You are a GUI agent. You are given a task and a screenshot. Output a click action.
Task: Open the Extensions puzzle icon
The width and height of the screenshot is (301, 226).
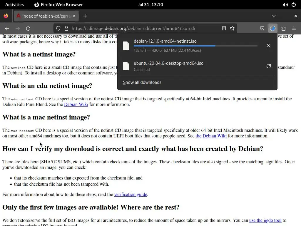click(284, 29)
